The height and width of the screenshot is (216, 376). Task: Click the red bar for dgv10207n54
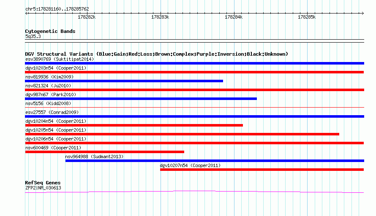coord(262,170)
